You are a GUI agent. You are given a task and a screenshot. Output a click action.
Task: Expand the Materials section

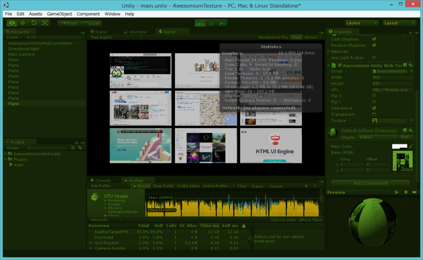(x=328, y=51)
